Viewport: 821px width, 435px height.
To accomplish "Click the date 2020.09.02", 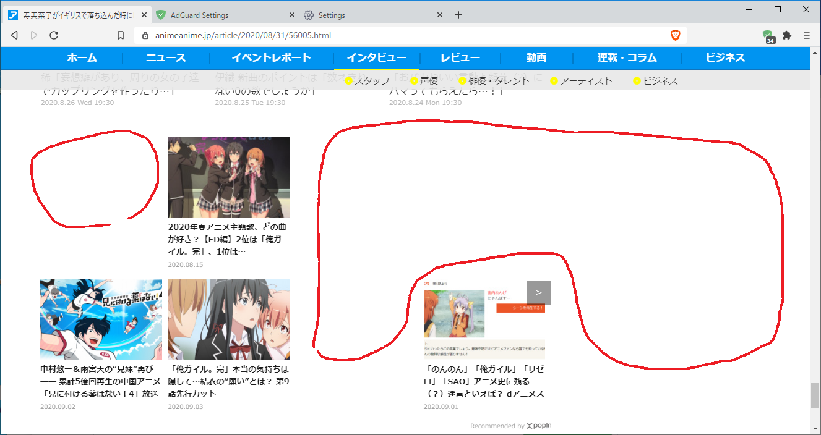I will tap(58, 407).
